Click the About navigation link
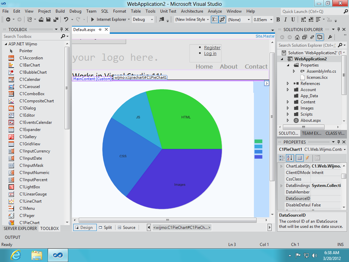349x262 pixels. [x=229, y=67]
